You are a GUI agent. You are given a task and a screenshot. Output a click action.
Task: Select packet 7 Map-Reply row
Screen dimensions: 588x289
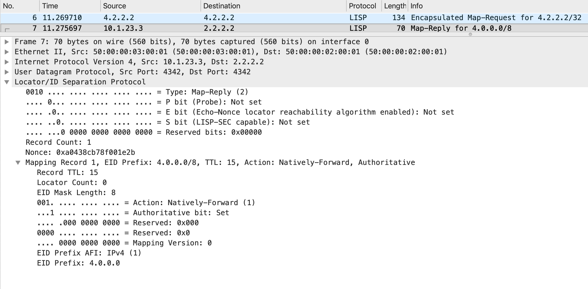pos(294,28)
